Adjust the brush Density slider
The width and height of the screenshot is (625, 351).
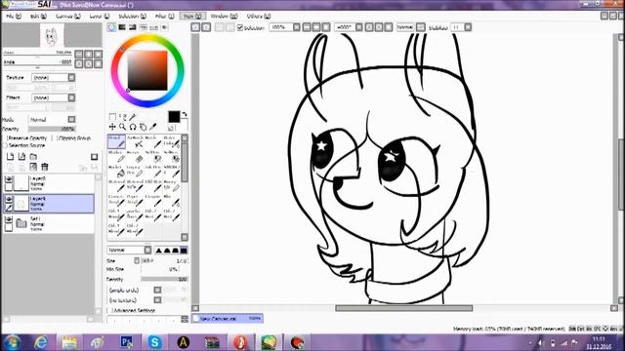click(x=164, y=280)
